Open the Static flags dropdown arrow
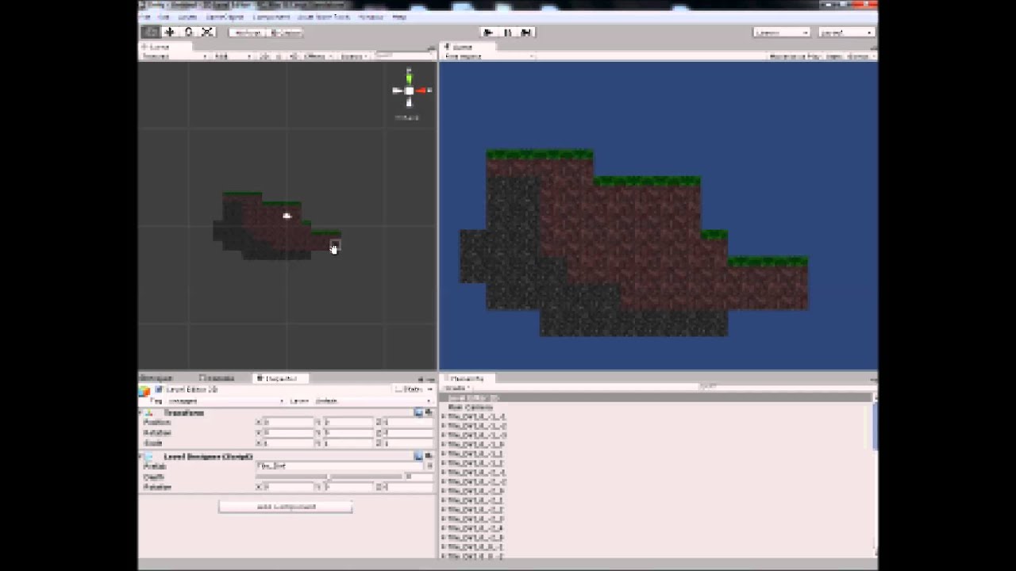This screenshot has height=571, width=1016. click(x=429, y=389)
